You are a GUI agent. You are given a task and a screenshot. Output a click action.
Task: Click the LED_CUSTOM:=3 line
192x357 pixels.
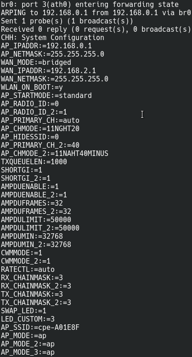click(28, 319)
